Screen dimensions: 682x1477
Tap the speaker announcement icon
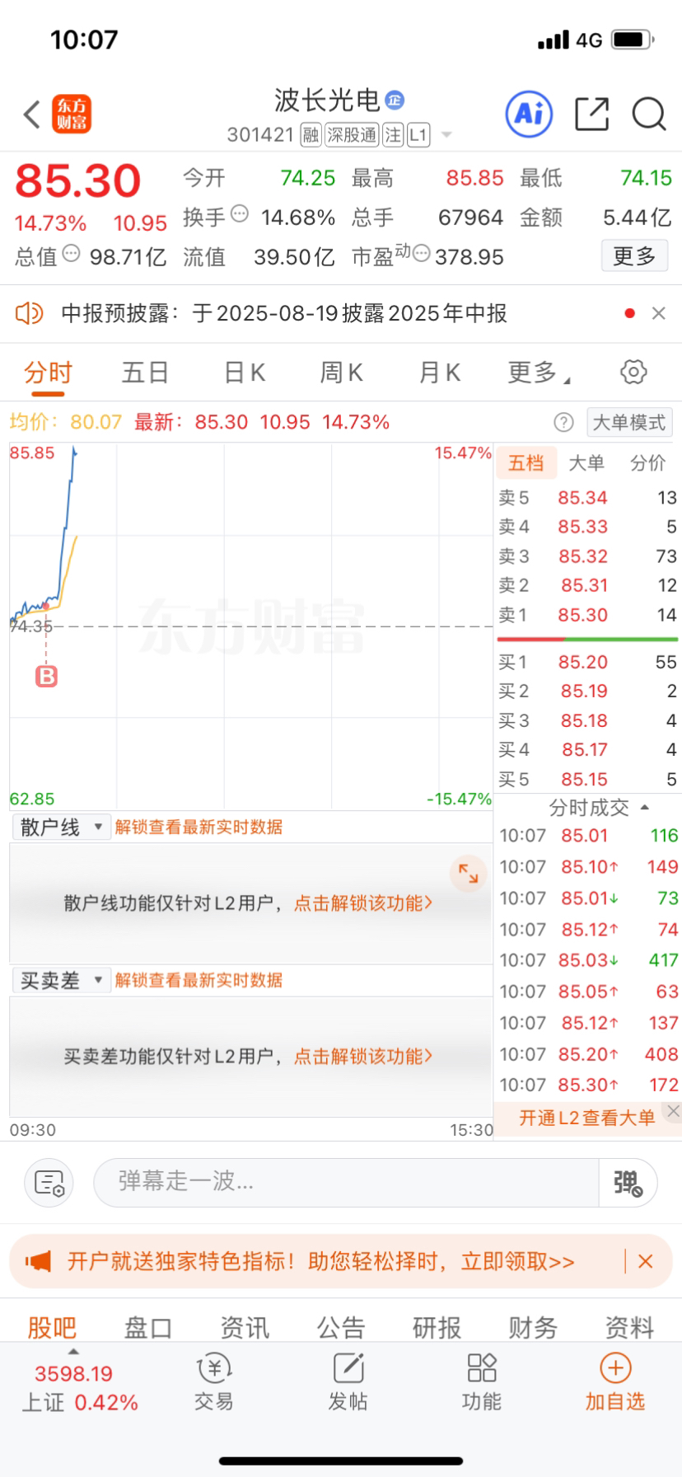click(x=30, y=313)
